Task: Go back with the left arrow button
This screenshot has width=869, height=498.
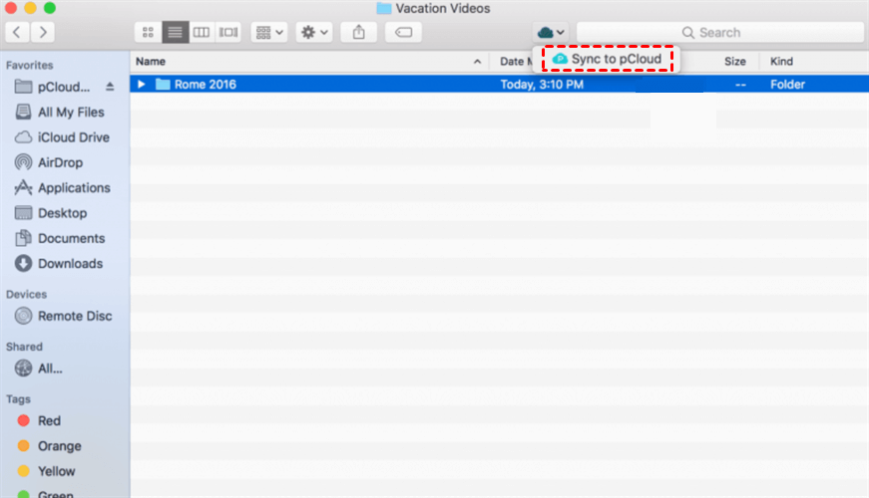Action: pos(17,33)
